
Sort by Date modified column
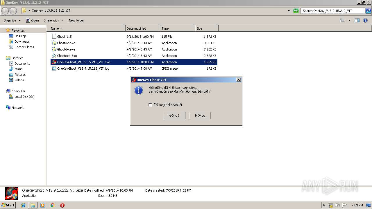click(x=143, y=28)
